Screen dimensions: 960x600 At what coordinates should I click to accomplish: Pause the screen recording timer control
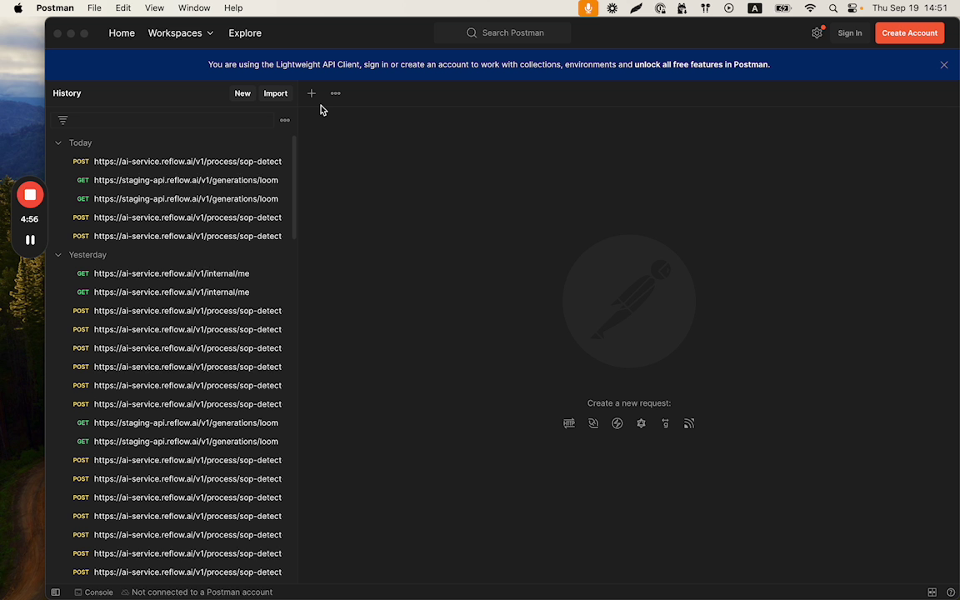29,240
